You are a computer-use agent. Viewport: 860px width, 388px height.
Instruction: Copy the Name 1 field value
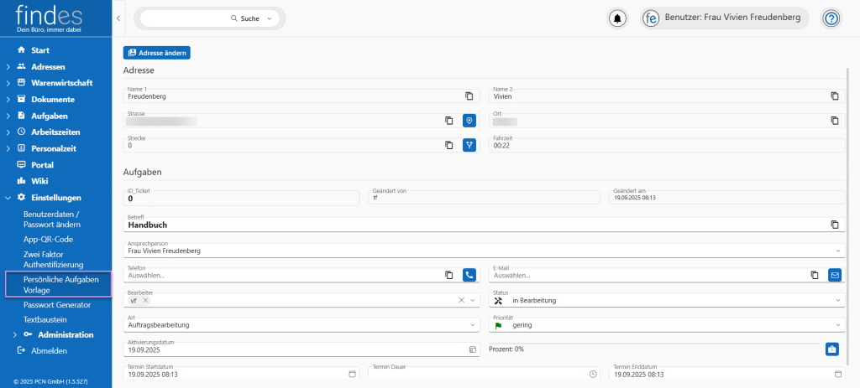point(469,96)
